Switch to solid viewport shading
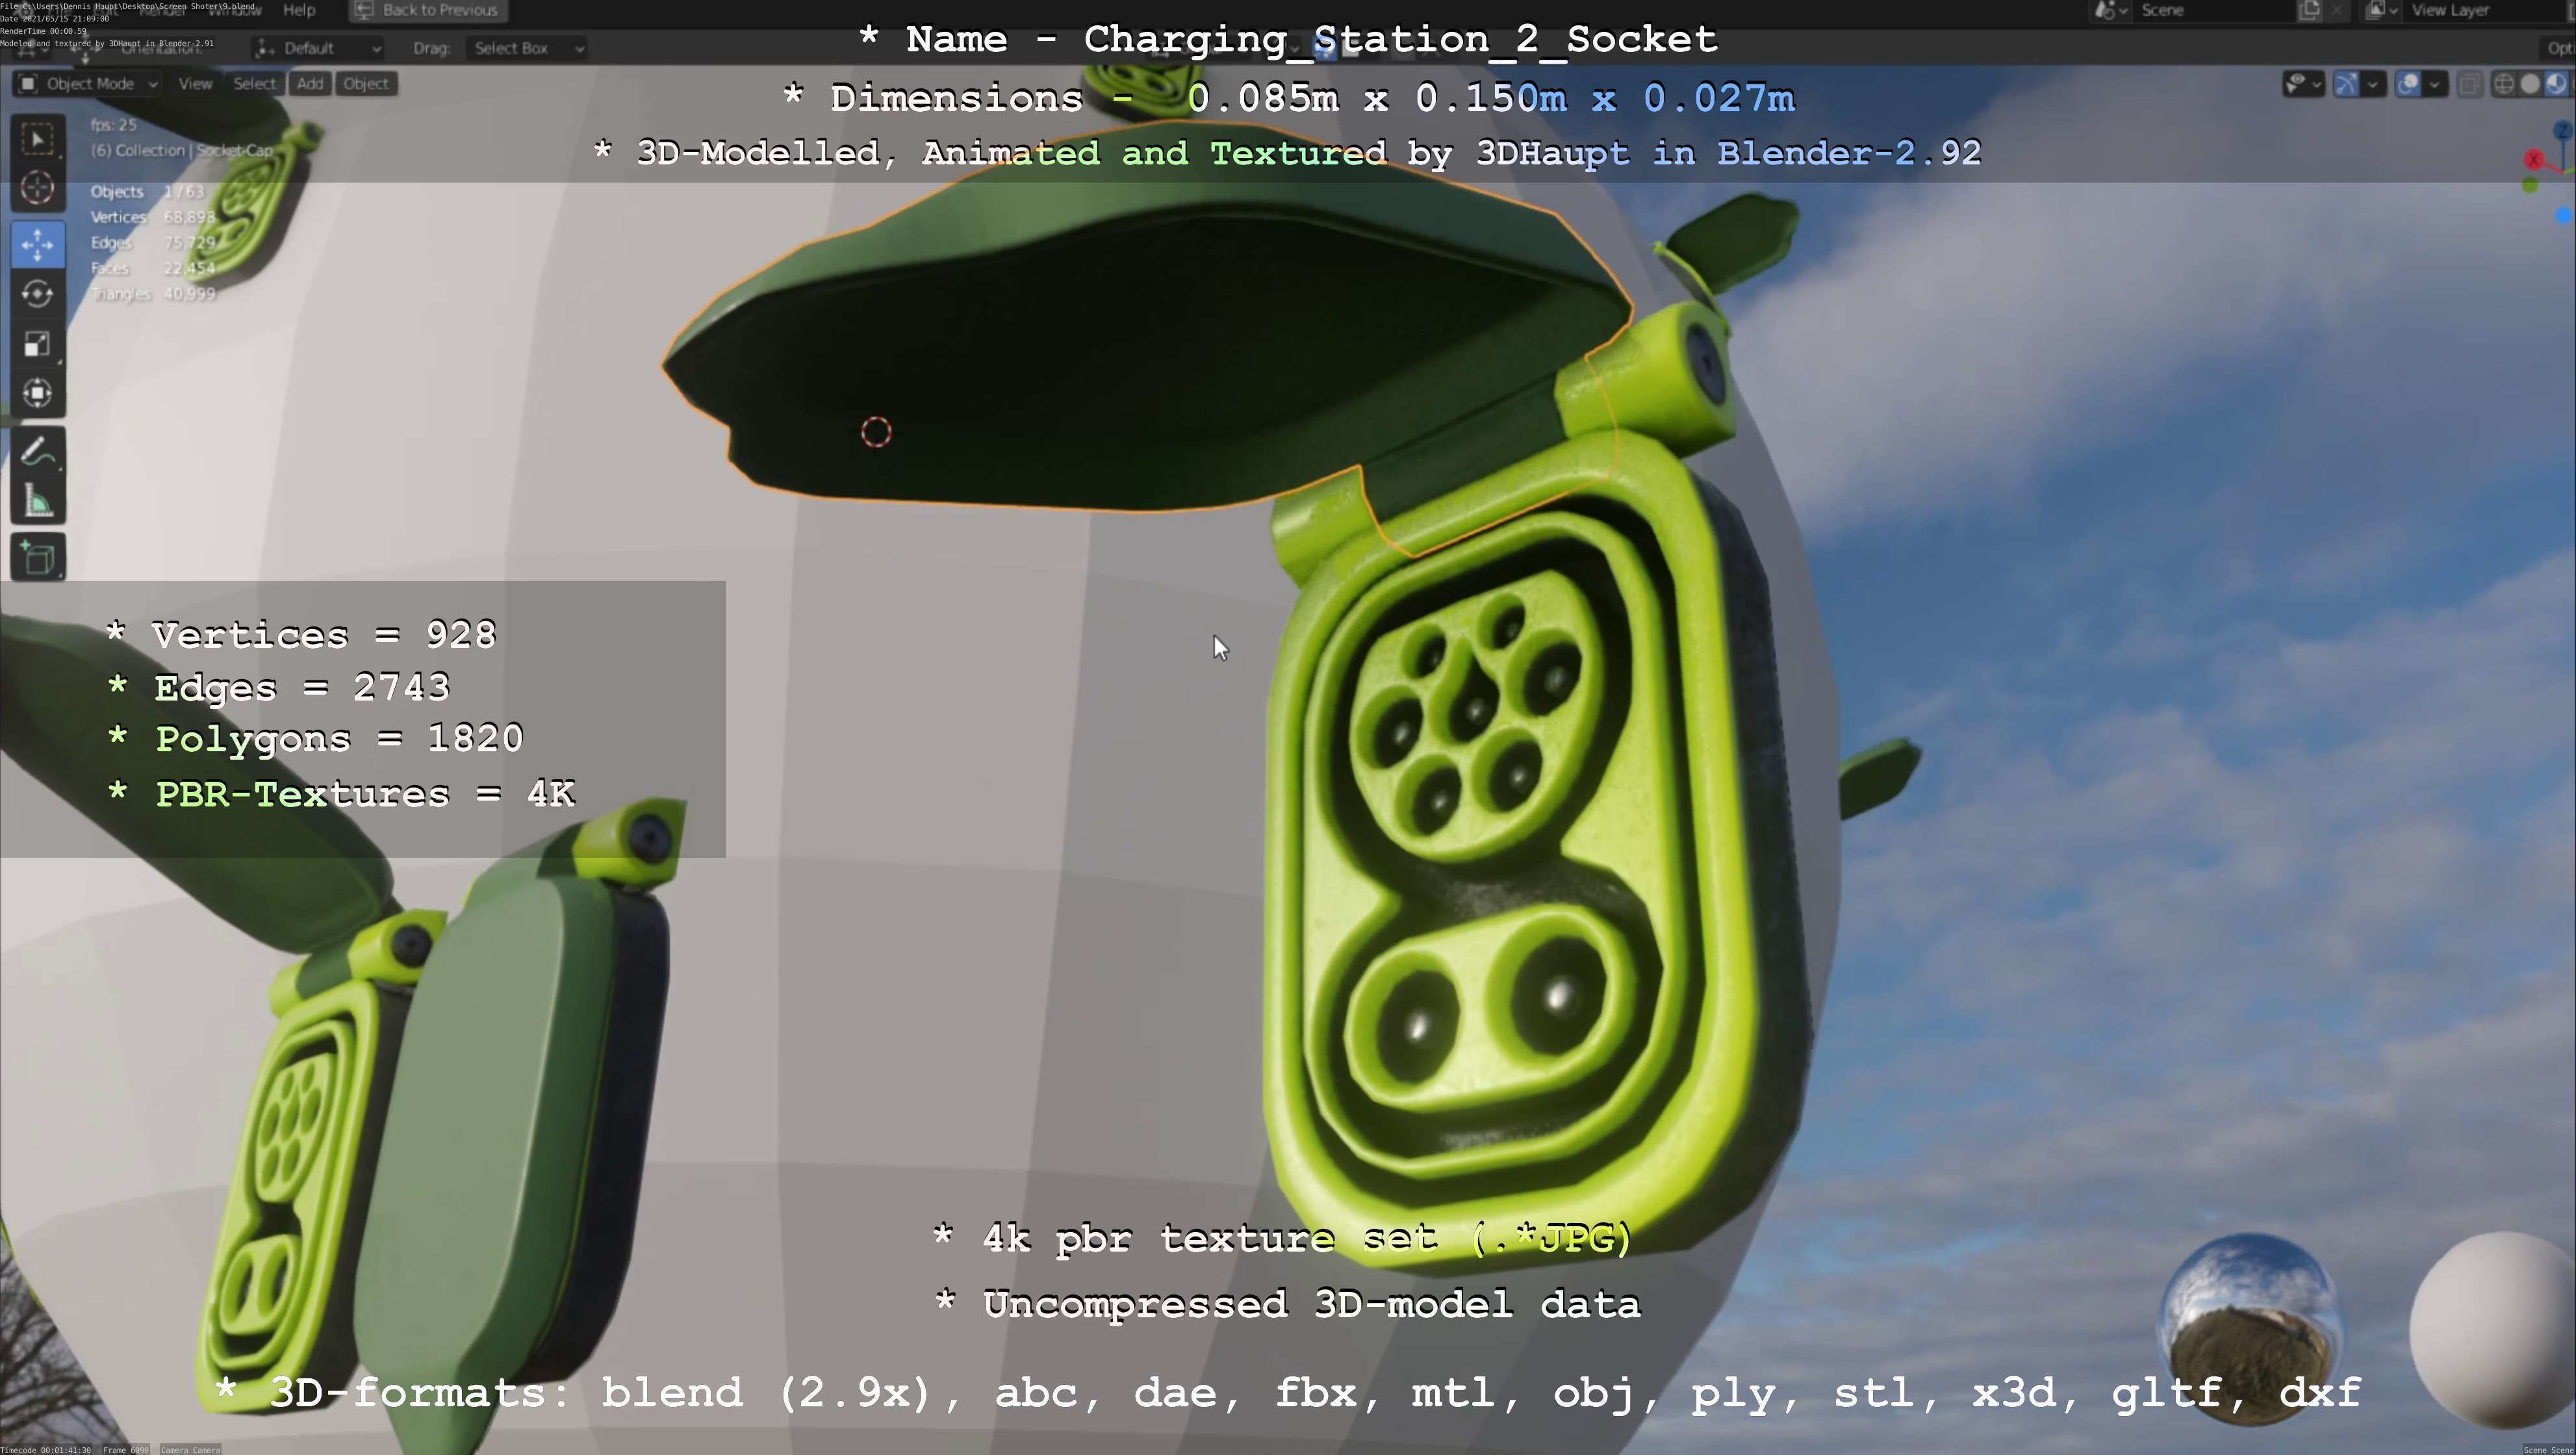This screenshot has height=1455, width=2576. point(2530,84)
